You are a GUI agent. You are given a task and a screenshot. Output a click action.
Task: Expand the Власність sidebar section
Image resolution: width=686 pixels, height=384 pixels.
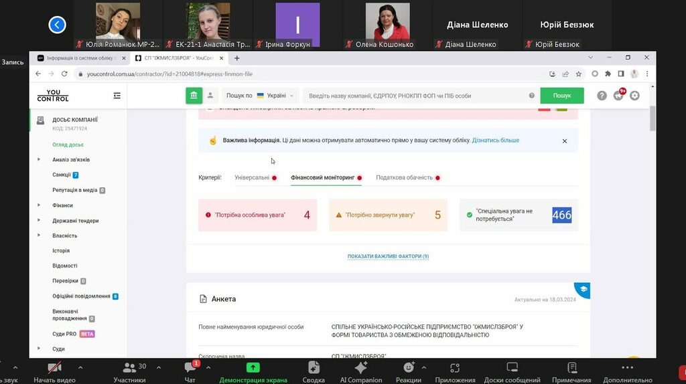(65, 235)
